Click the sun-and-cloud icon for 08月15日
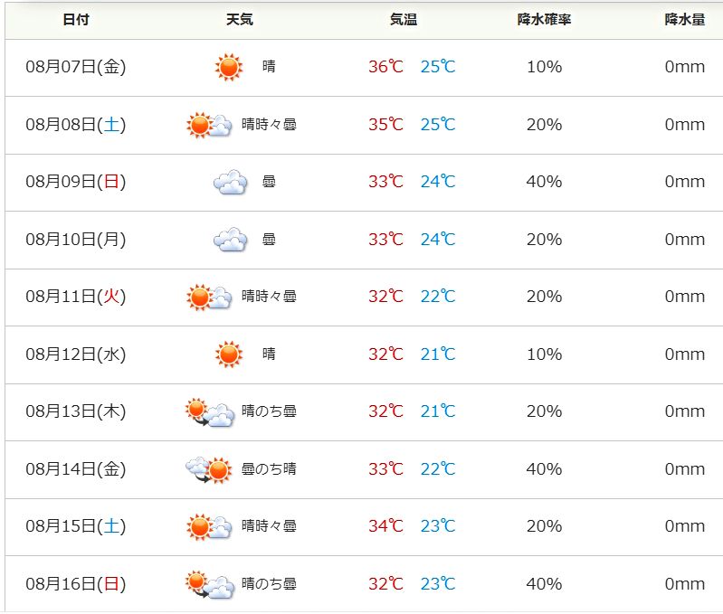The width and height of the screenshot is (723, 614). click(209, 526)
